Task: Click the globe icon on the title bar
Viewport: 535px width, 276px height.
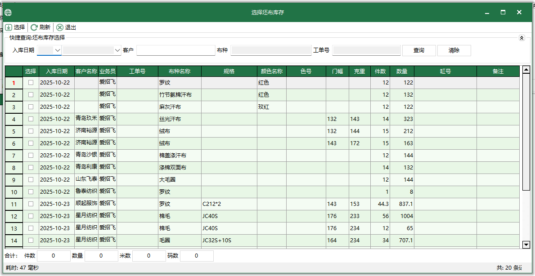Action: coord(8,12)
